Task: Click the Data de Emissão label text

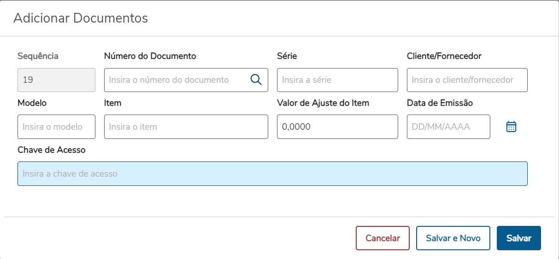Action: tap(440, 103)
